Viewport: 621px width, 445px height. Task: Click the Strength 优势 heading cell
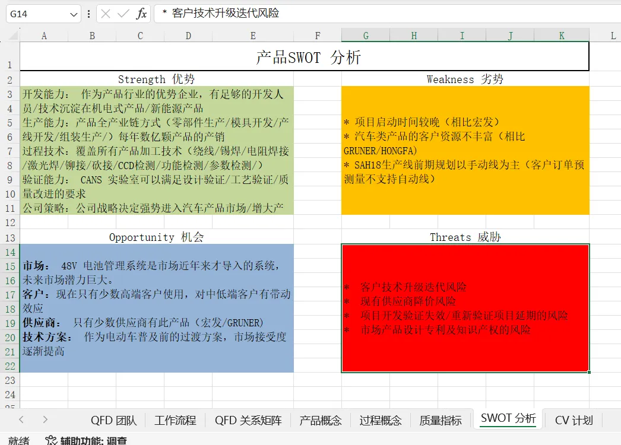coord(157,79)
